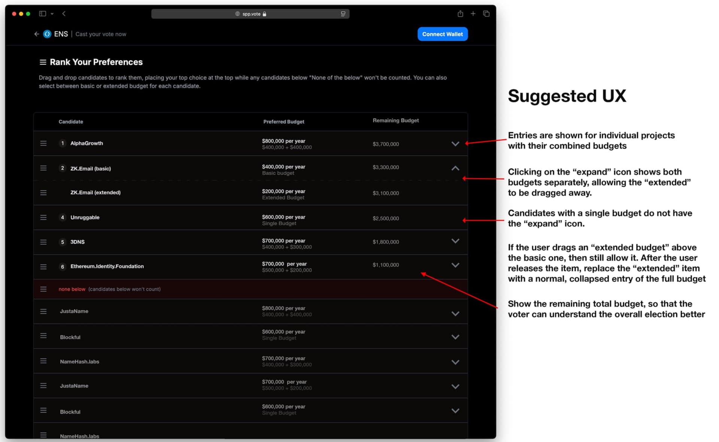Viewport: 719px width, 442px height.
Task: Grab the ZK.Email (extended) drag handle
Action: pos(43,193)
